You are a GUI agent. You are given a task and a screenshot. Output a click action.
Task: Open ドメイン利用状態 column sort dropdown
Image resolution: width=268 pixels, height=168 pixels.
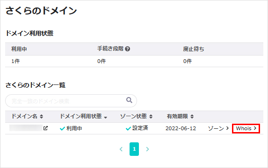click(105, 117)
